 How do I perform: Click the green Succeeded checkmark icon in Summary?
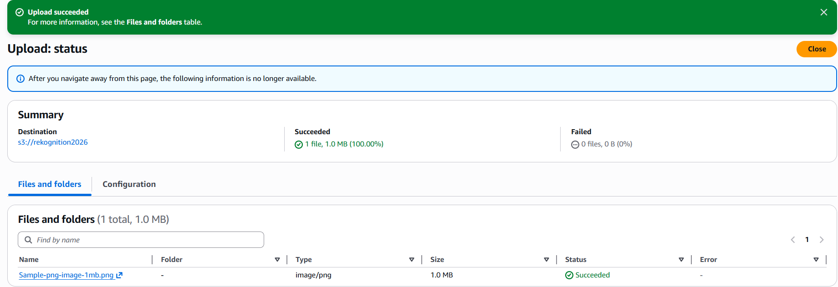(299, 145)
